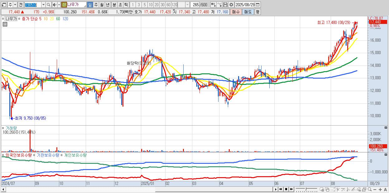The image size is (389, 193).
Task: Click the chart speed slider handle
Action: click(306, 189)
